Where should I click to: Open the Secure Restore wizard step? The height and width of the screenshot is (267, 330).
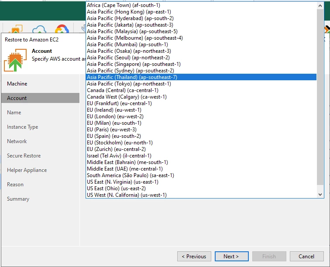click(x=41, y=156)
